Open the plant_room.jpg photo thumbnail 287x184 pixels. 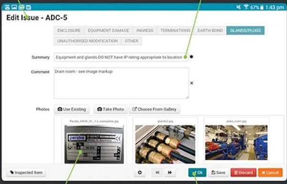coord(236,143)
